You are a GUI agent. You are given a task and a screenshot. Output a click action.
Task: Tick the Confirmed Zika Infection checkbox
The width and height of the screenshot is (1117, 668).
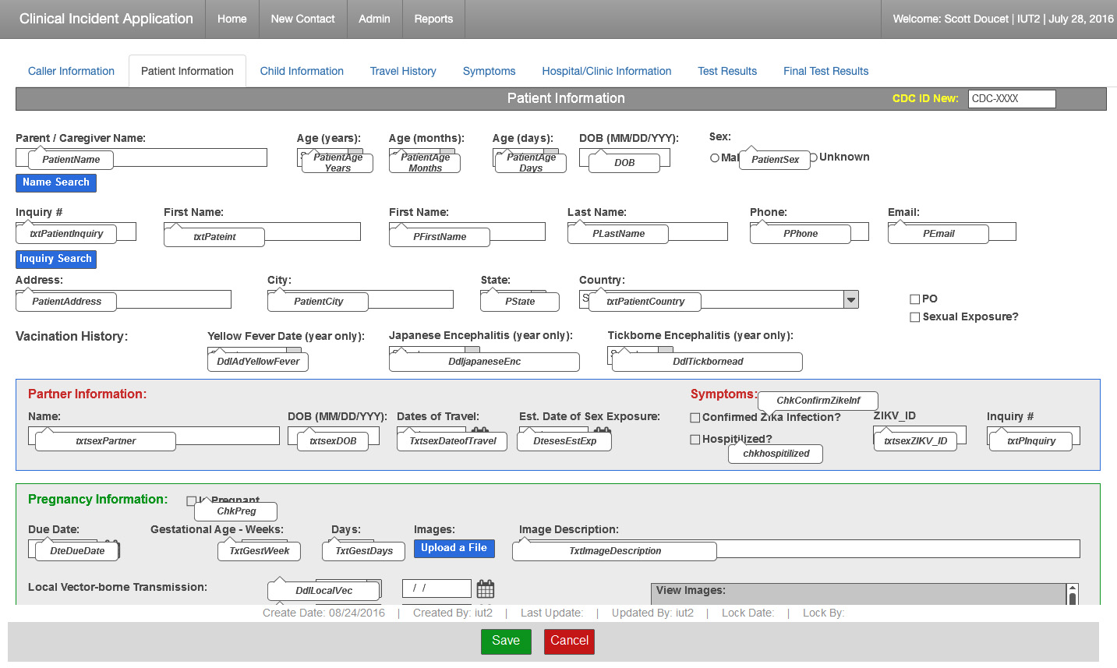[695, 418]
